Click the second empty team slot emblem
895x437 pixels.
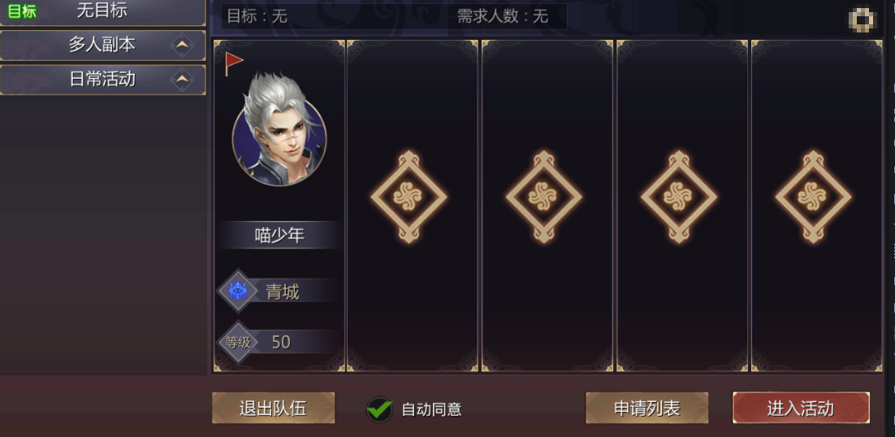point(543,197)
